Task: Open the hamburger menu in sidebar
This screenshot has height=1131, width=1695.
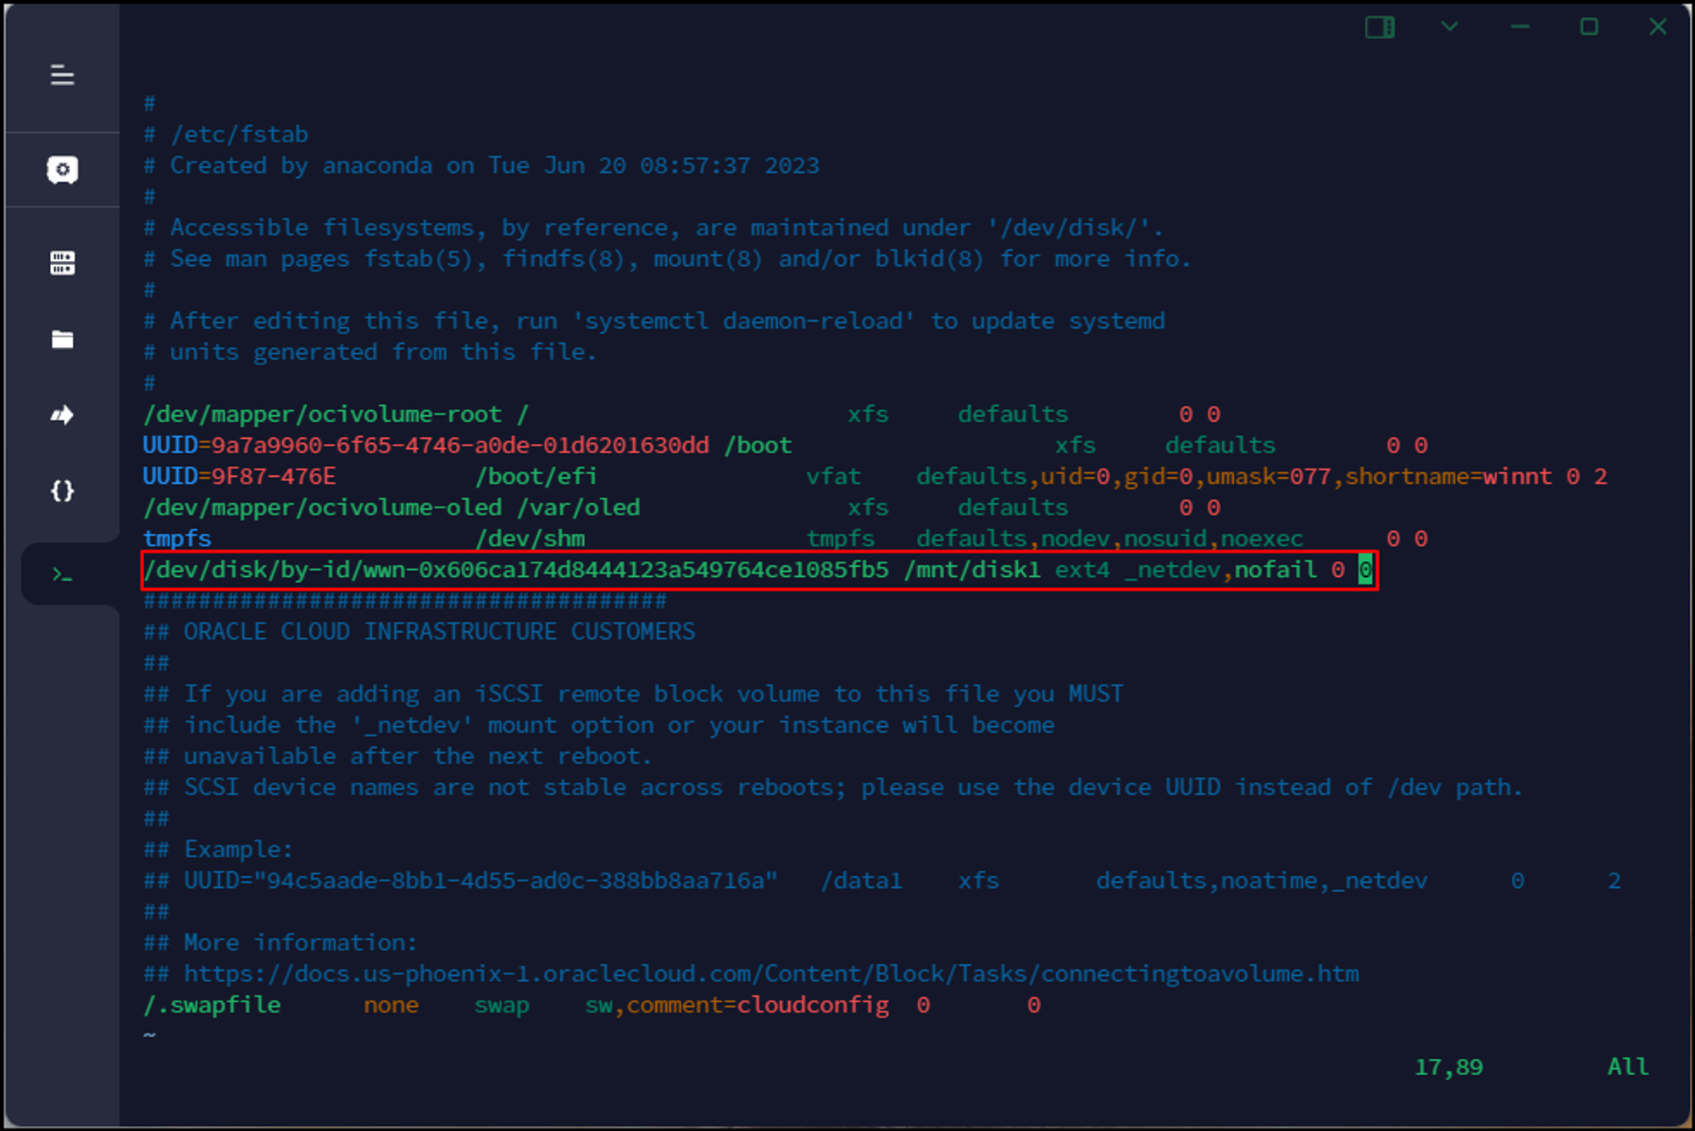Action: pos(62,75)
